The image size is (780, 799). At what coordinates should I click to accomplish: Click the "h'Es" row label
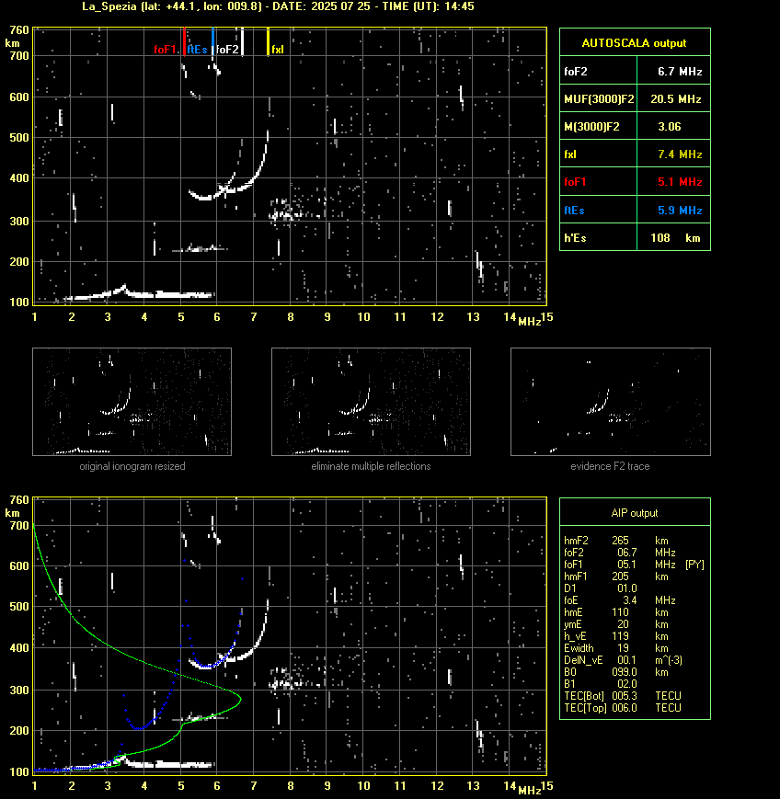[575, 238]
